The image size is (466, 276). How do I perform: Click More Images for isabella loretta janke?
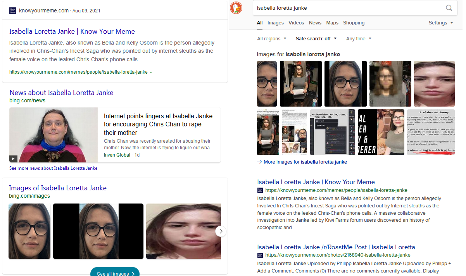tap(305, 162)
